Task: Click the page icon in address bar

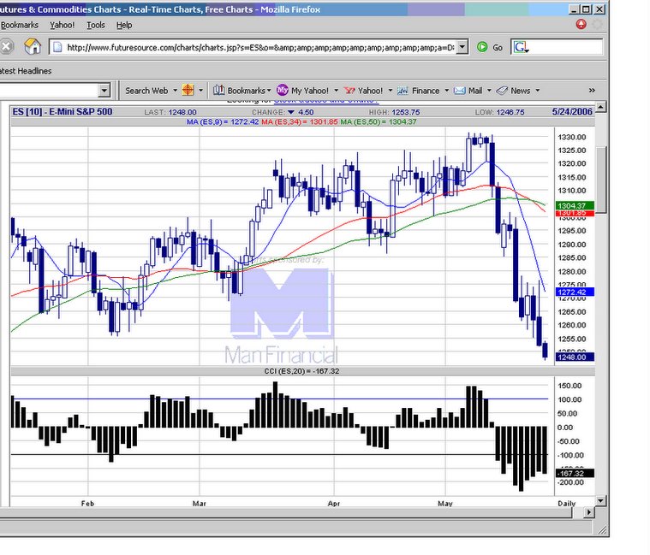Action: point(57,47)
